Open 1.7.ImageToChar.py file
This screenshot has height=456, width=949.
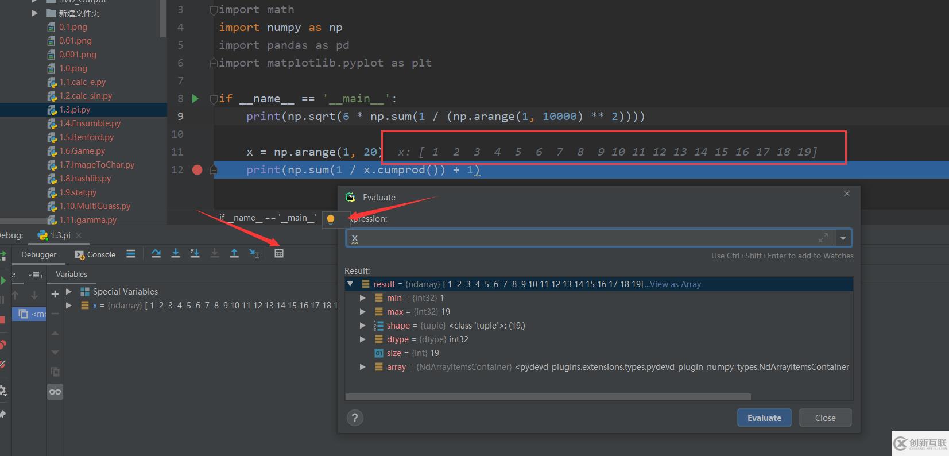[96, 165]
